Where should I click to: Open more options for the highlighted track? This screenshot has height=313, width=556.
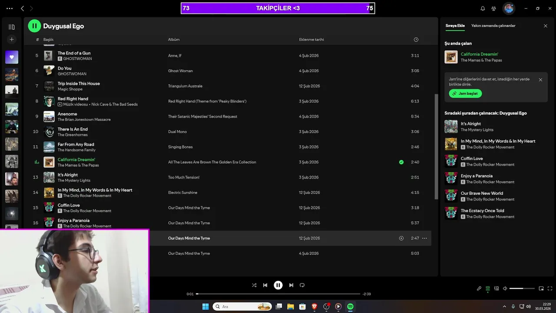point(424,238)
